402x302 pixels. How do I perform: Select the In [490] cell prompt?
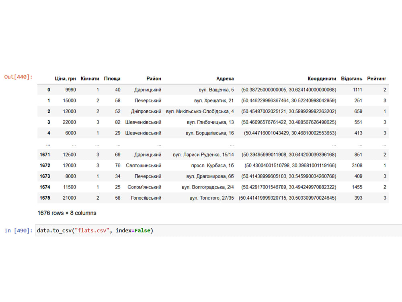(18, 231)
